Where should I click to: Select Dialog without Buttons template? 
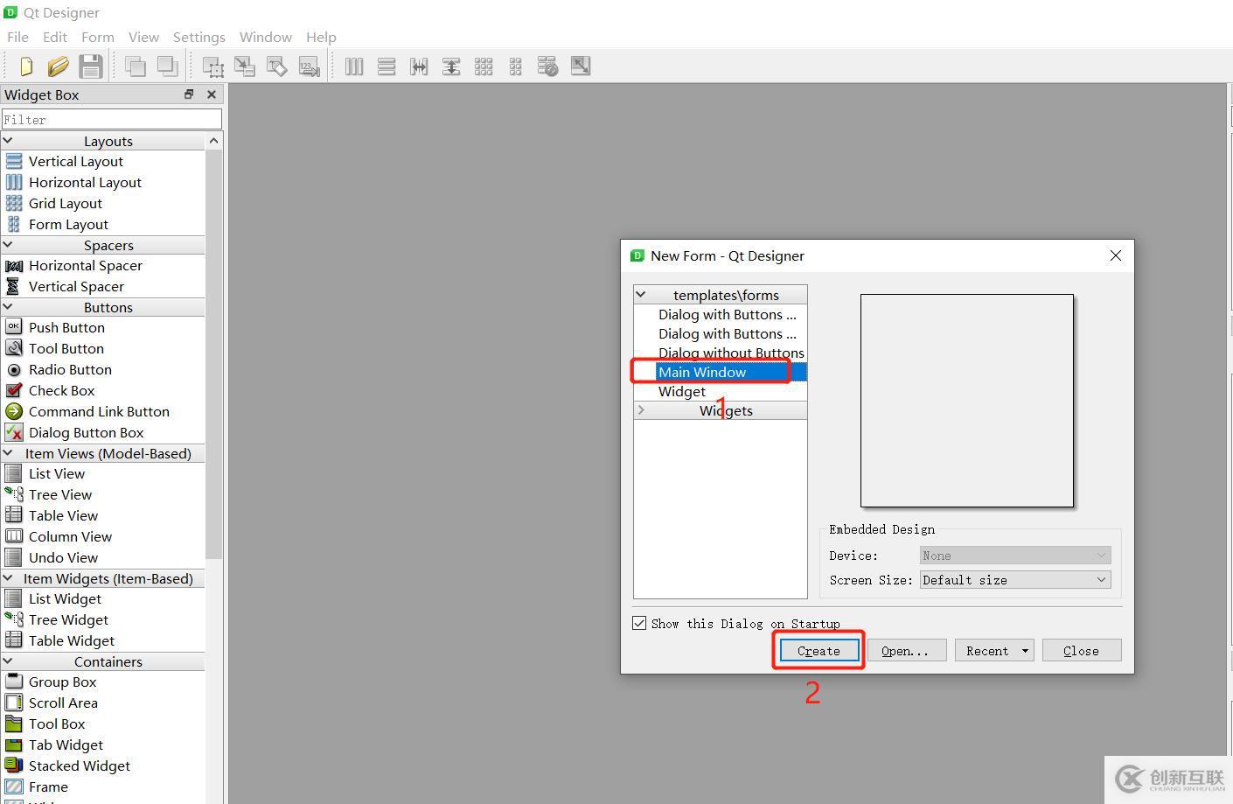(x=731, y=353)
